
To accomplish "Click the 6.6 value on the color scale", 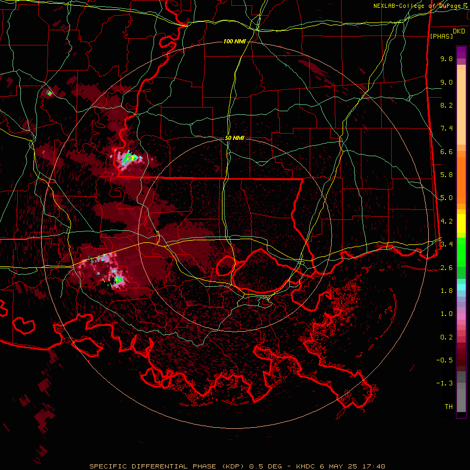I will pyautogui.click(x=446, y=151).
